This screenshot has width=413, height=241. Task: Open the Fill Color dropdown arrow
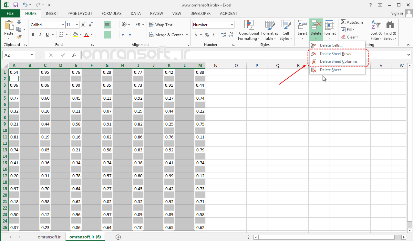[80, 35]
